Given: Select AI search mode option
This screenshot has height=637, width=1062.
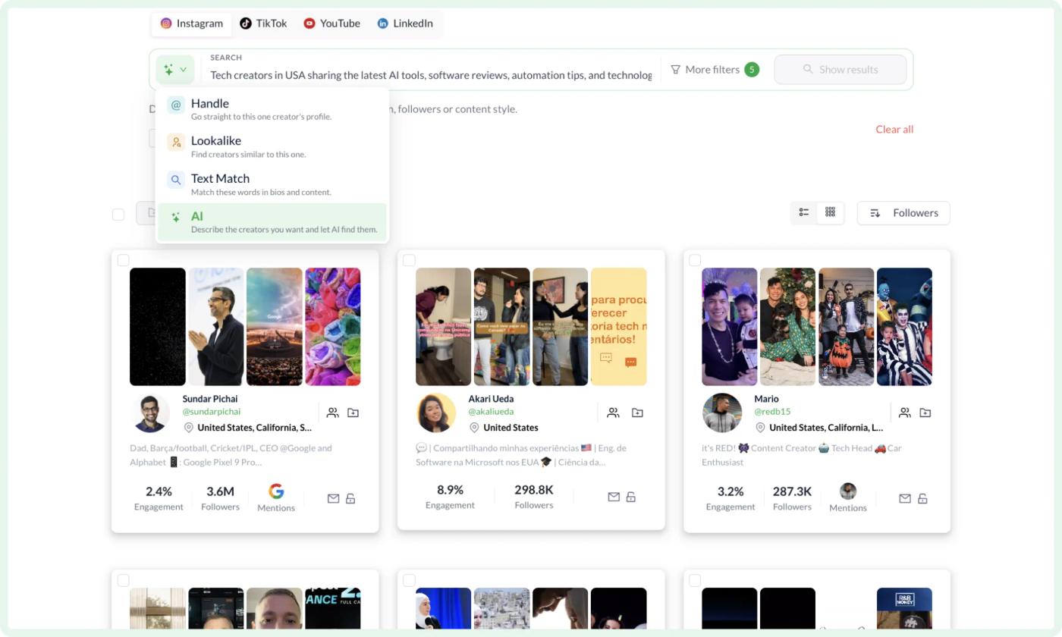Looking at the screenshot, I should tap(272, 221).
